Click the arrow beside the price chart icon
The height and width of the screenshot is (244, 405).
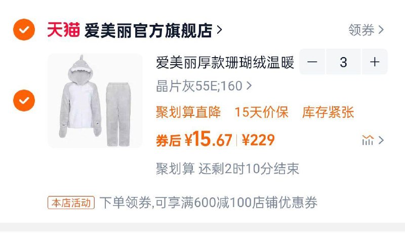point(381,140)
